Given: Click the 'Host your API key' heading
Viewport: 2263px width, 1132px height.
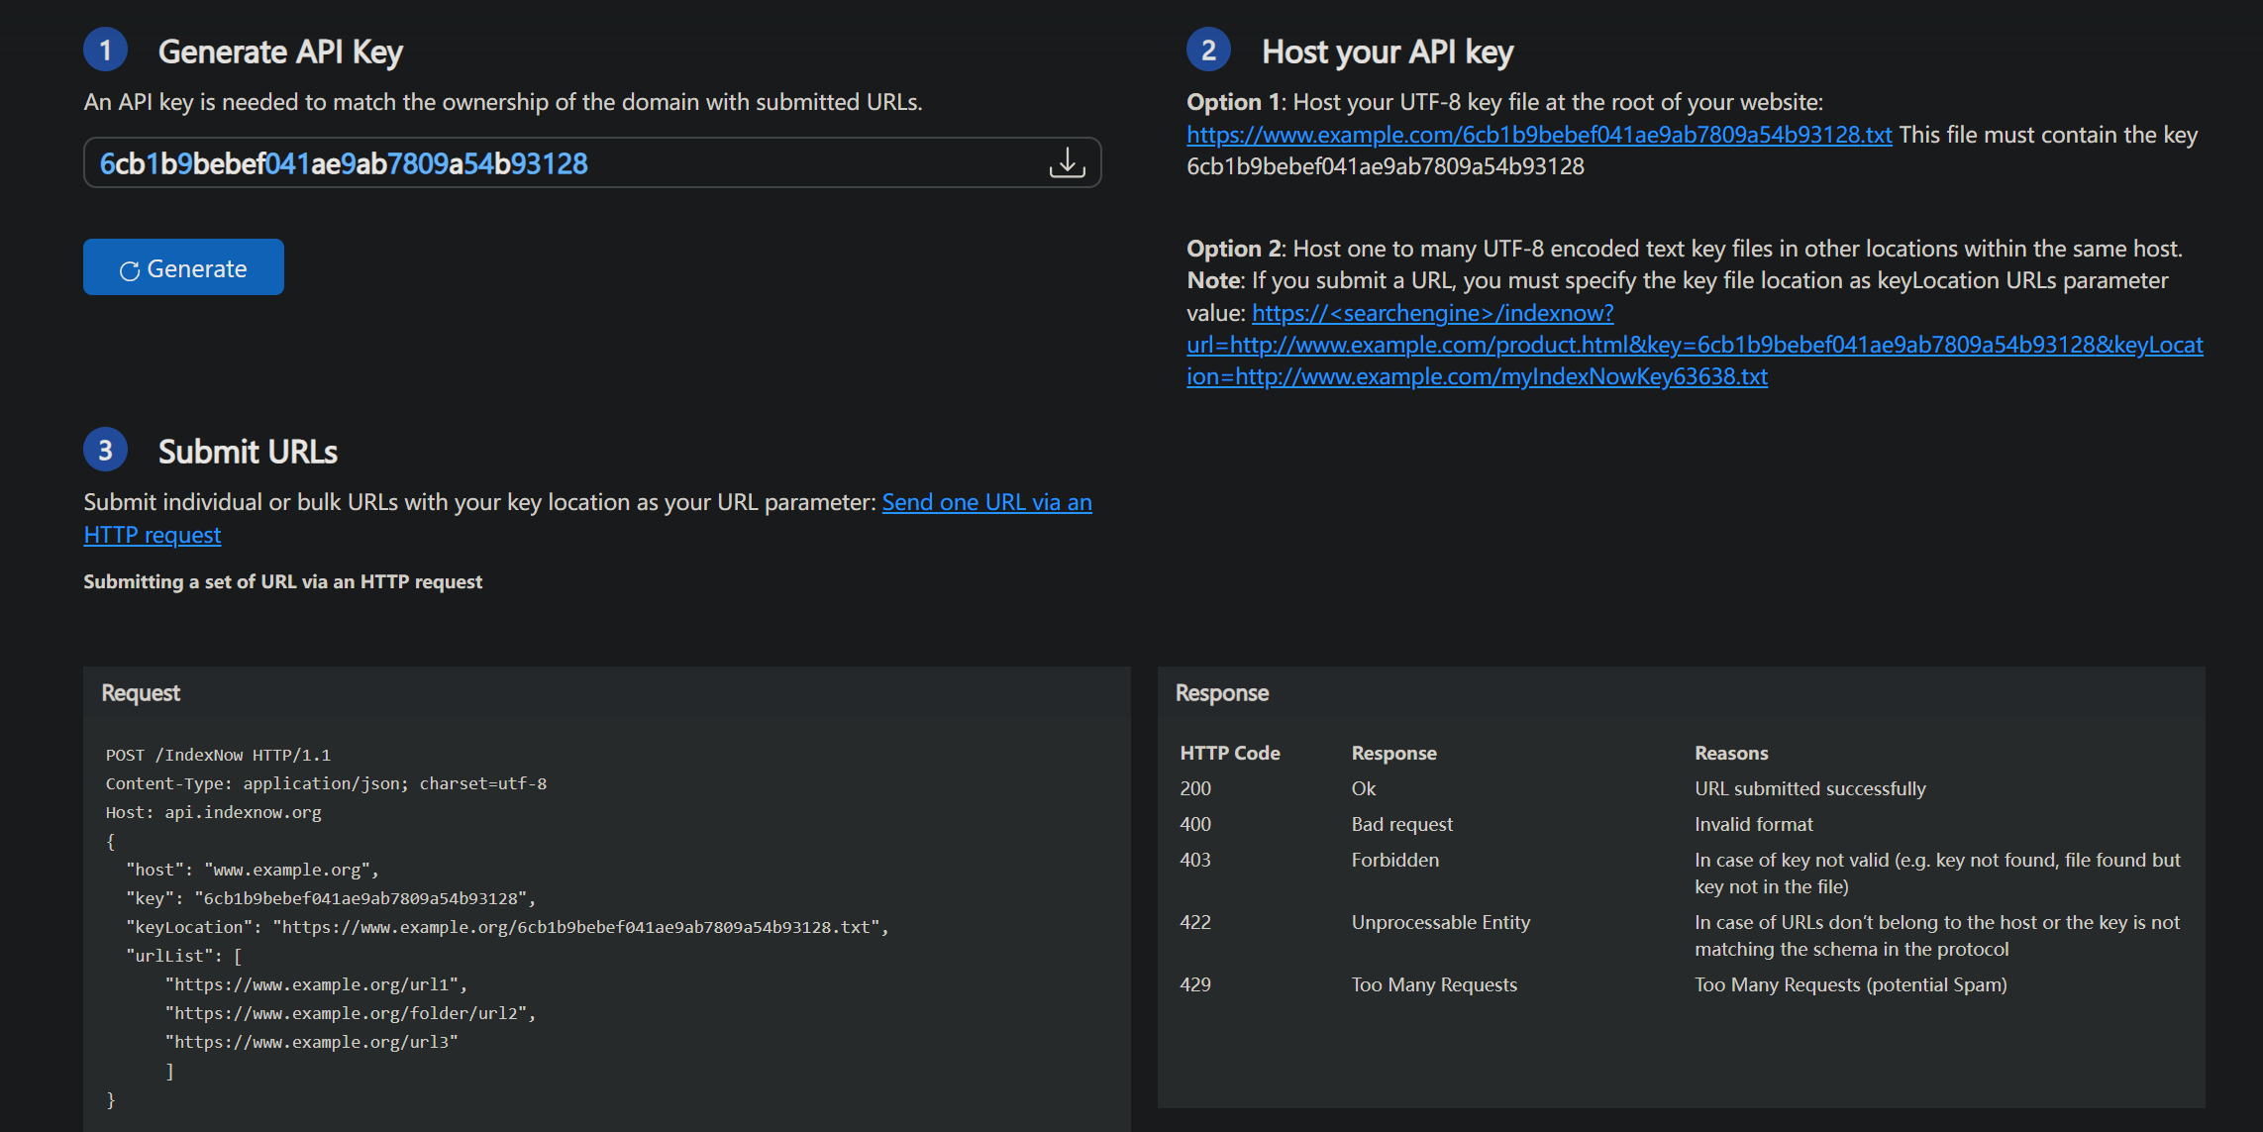Looking at the screenshot, I should 1388,51.
